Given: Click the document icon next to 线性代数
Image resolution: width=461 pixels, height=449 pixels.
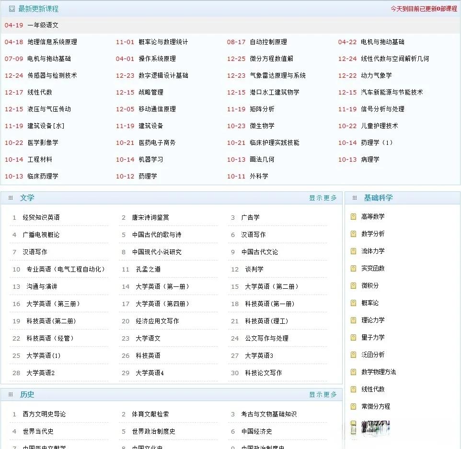Looking at the screenshot, I should (354, 389).
